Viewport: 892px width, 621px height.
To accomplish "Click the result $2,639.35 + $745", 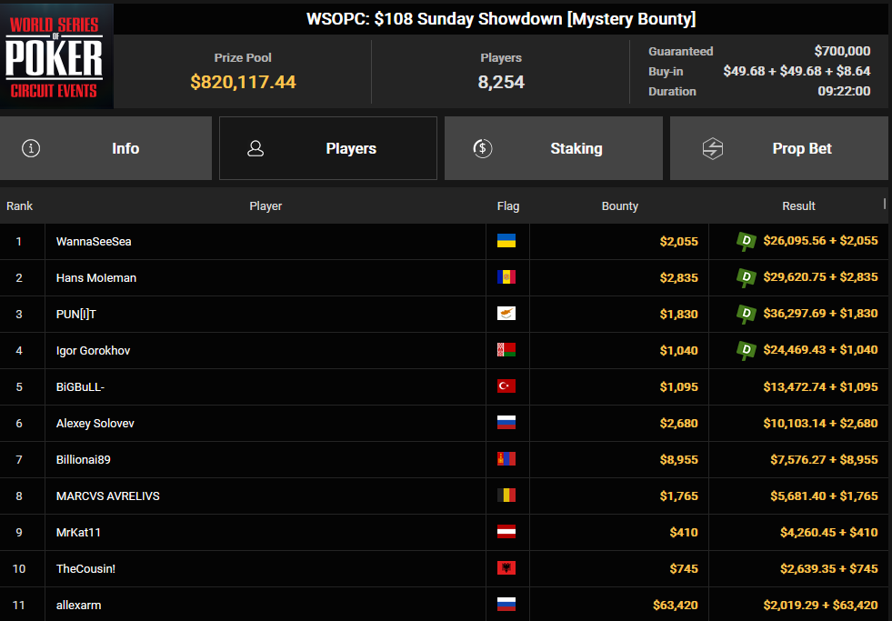I will 829,568.
